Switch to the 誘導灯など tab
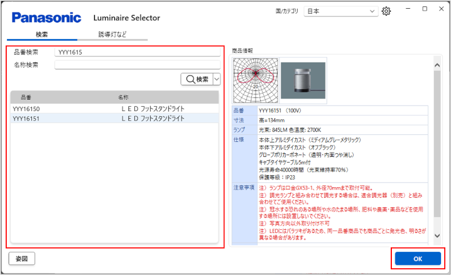Screen dimensions: 451x275 tap(112, 34)
